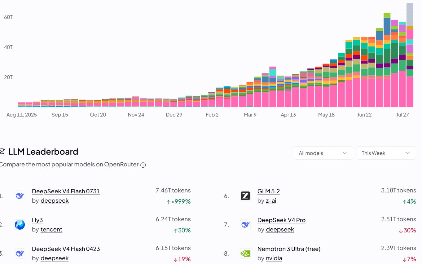
Task: Click the 'Mar 9' axis date label
Action: (250, 115)
